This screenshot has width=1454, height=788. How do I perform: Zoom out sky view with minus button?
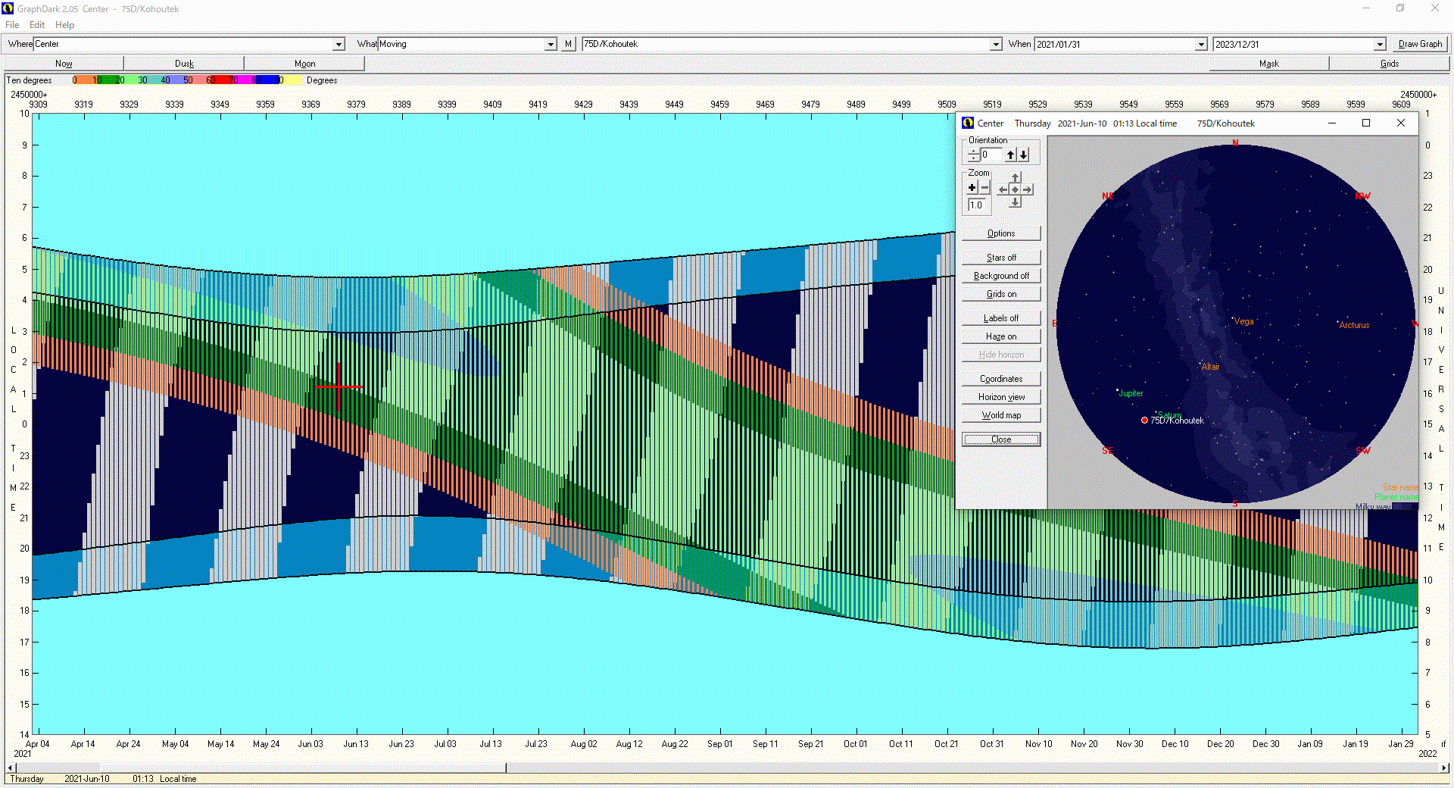[x=984, y=188]
